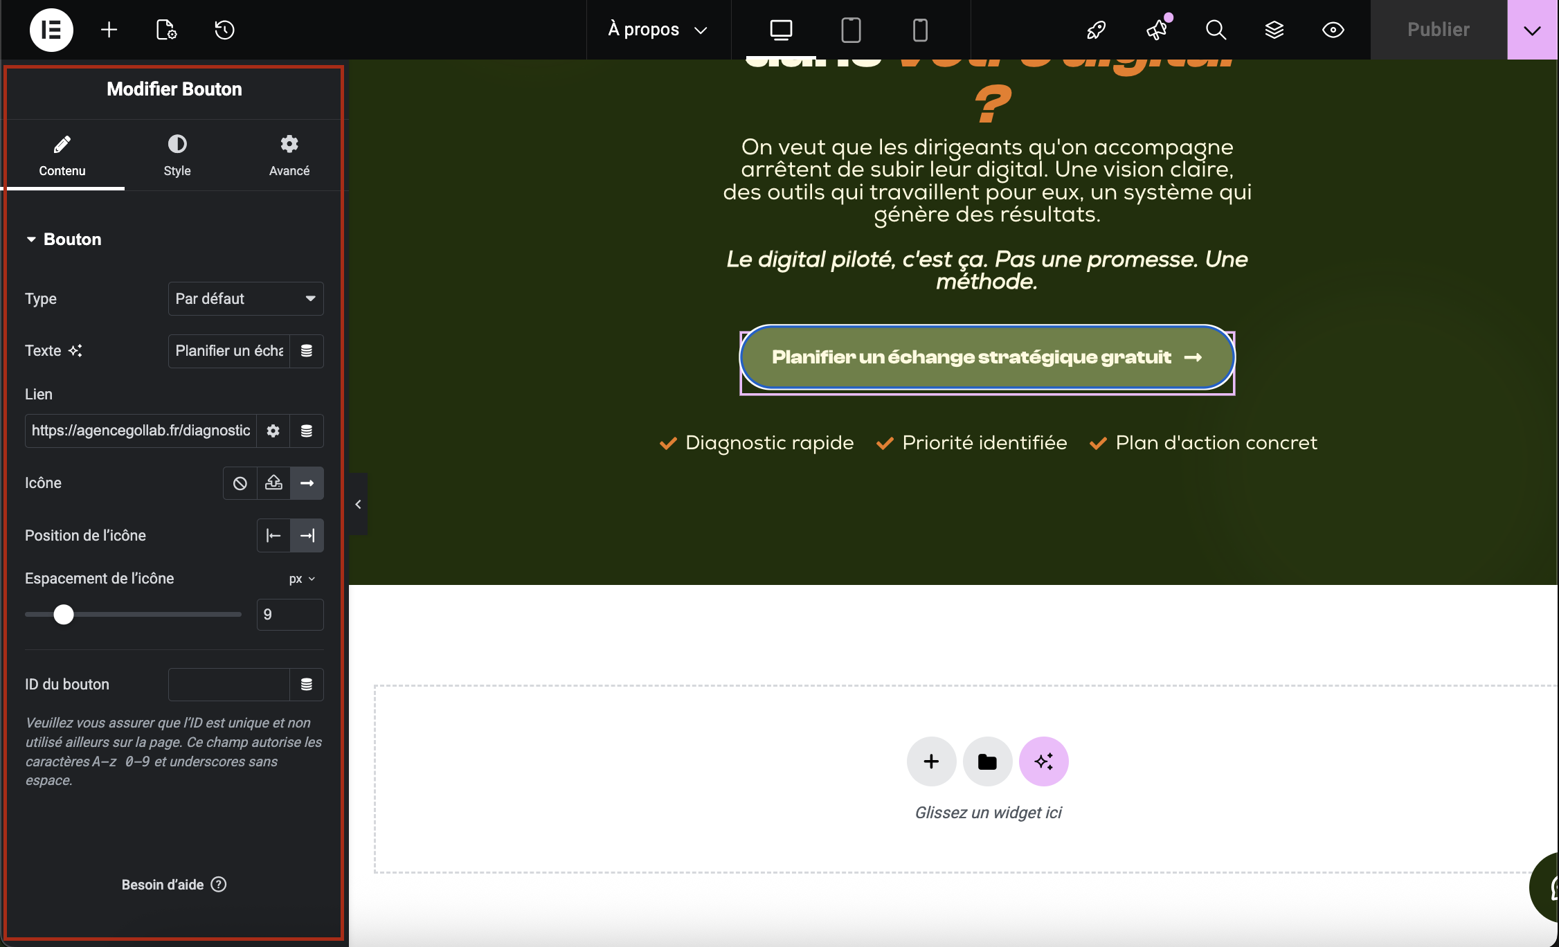Click the Priorité identifiée list item
Image resolution: width=1559 pixels, height=947 pixels.
tap(972, 443)
